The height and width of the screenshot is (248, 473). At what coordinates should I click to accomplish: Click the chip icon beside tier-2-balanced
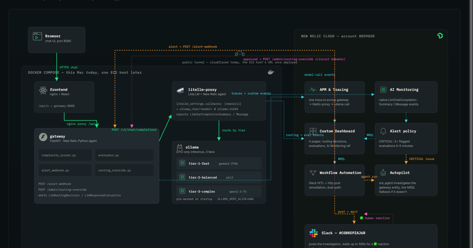click(x=182, y=177)
